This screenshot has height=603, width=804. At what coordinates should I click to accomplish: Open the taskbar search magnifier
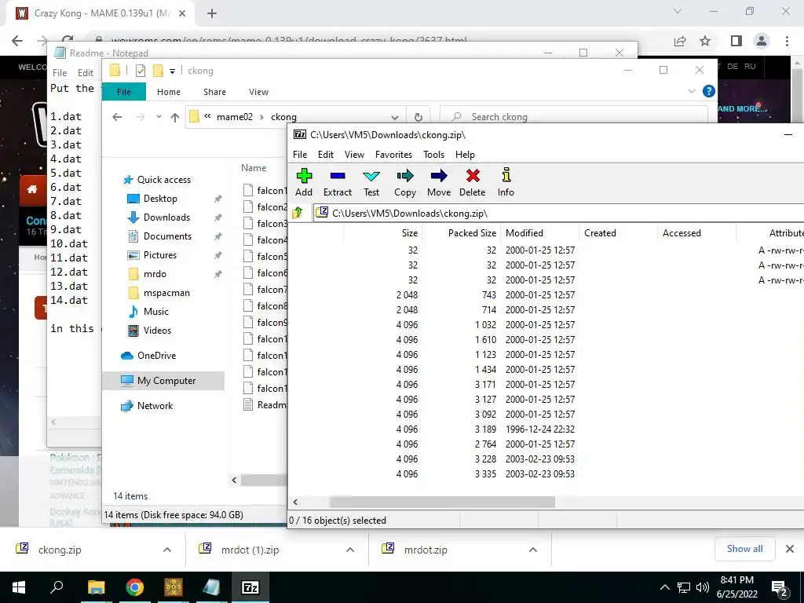point(57,587)
